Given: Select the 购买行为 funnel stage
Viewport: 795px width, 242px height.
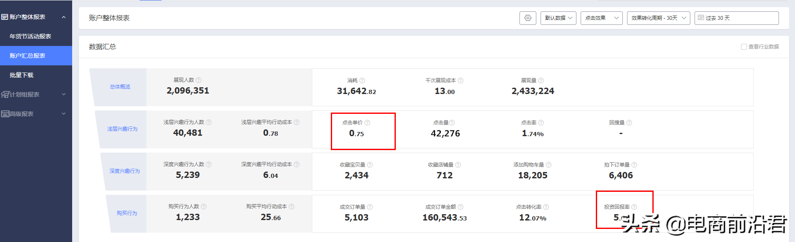Looking at the screenshot, I should 127,213.
